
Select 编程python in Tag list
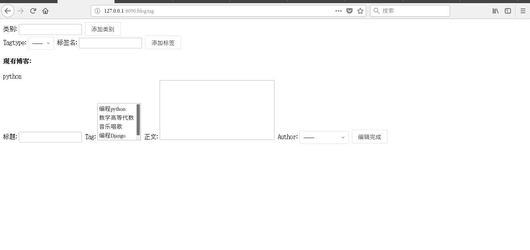[x=112, y=109]
